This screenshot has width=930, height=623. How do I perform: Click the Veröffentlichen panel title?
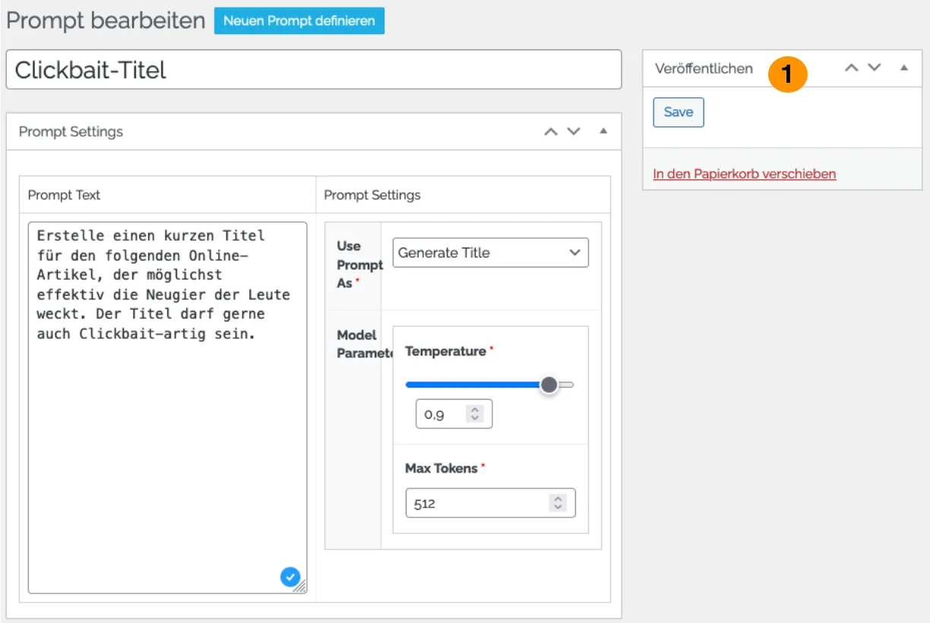(704, 68)
